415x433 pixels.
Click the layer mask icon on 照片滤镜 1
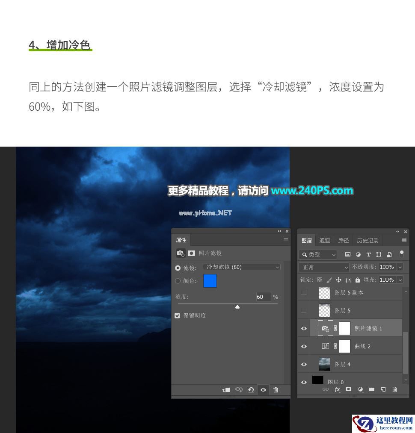point(344,328)
